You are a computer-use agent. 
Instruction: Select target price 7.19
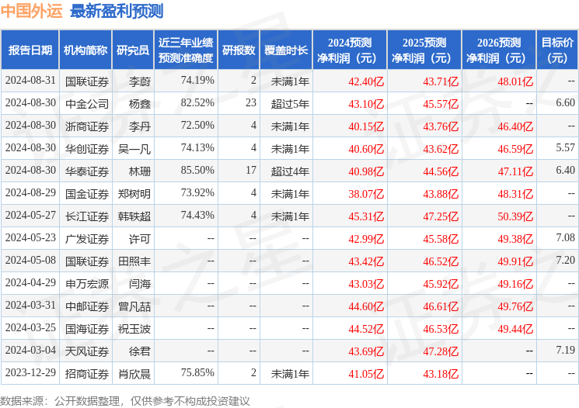(565, 350)
